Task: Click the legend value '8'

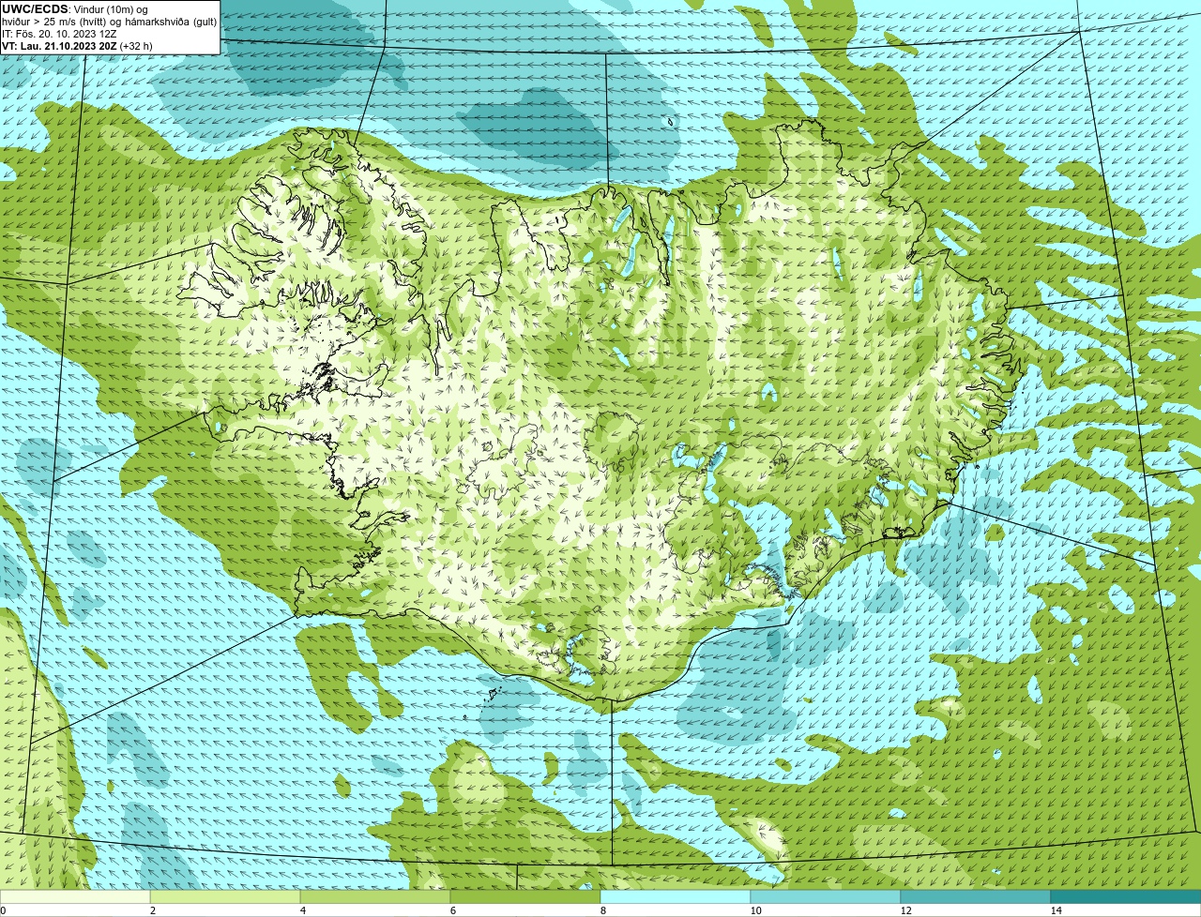Action: pos(602,910)
